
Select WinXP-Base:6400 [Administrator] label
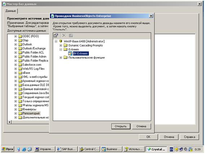point(84,41)
